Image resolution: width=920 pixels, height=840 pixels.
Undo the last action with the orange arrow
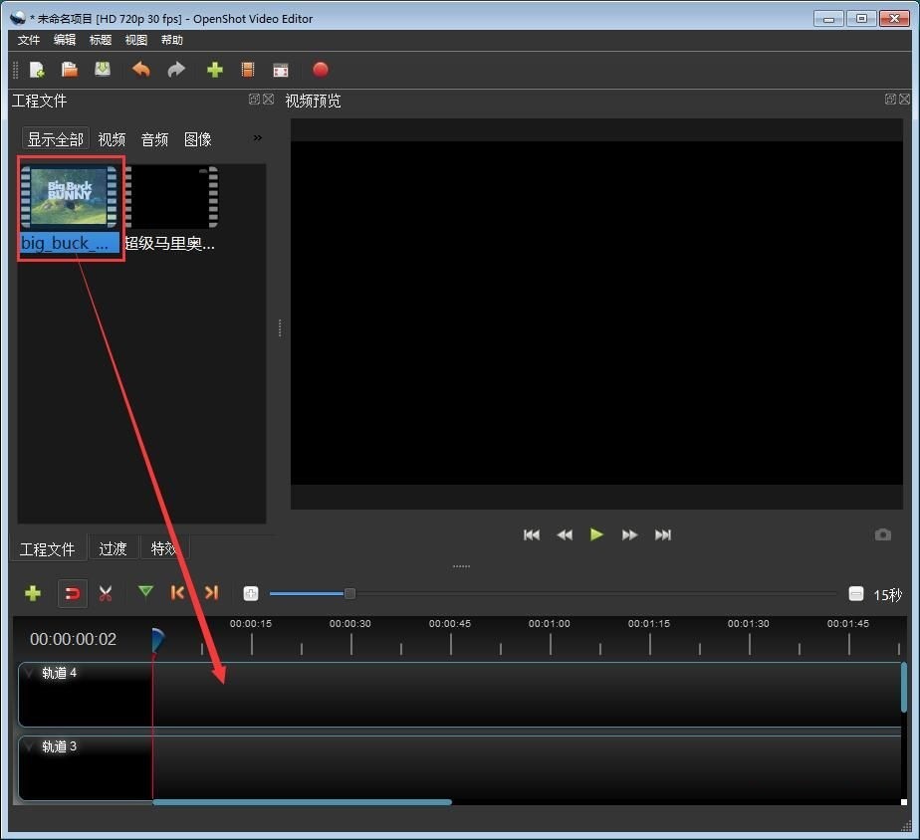coord(140,70)
